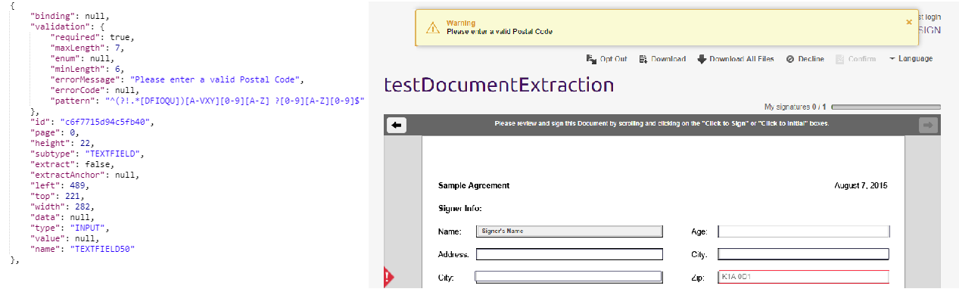959x295 pixels.
Task: Click the Age input field
Action: [x=803, y=231]
